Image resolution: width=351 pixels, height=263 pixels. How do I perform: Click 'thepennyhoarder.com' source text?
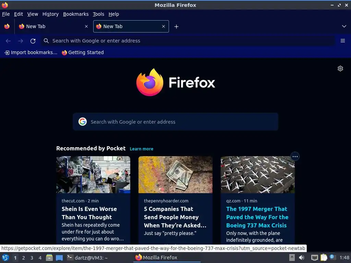click(166, 201)
